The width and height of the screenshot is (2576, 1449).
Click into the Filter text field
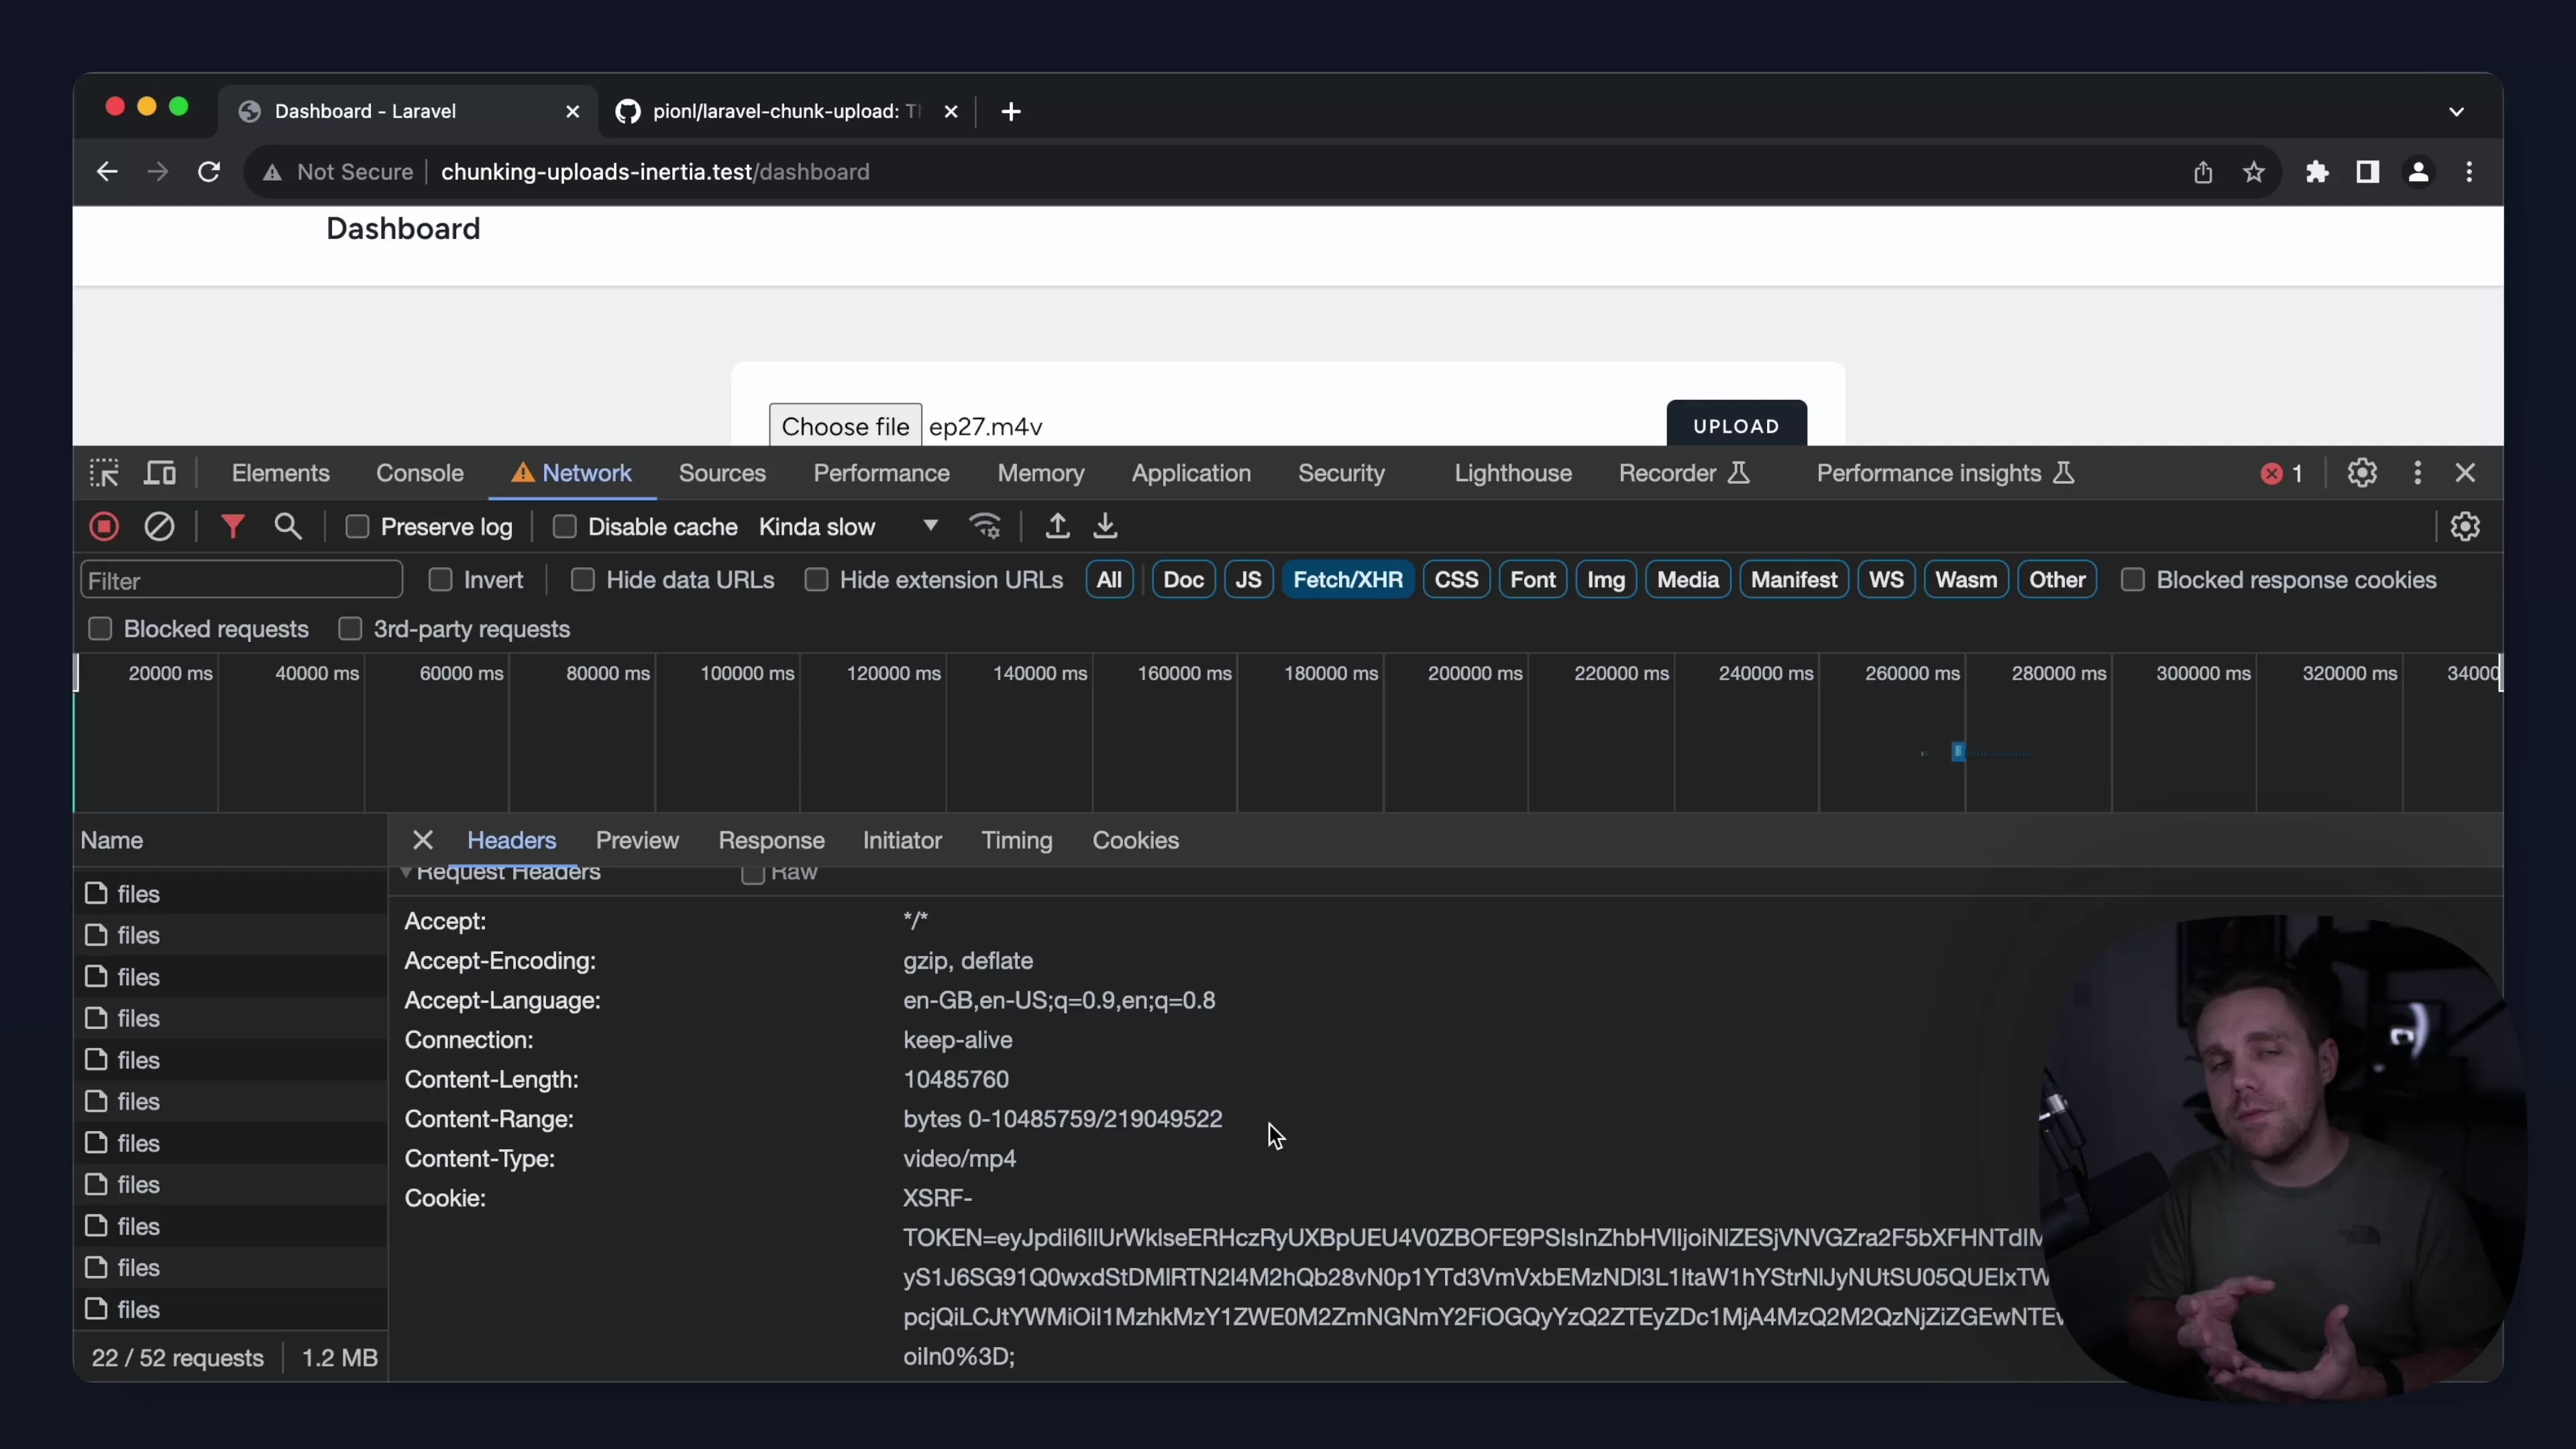(x=241, y=581)
